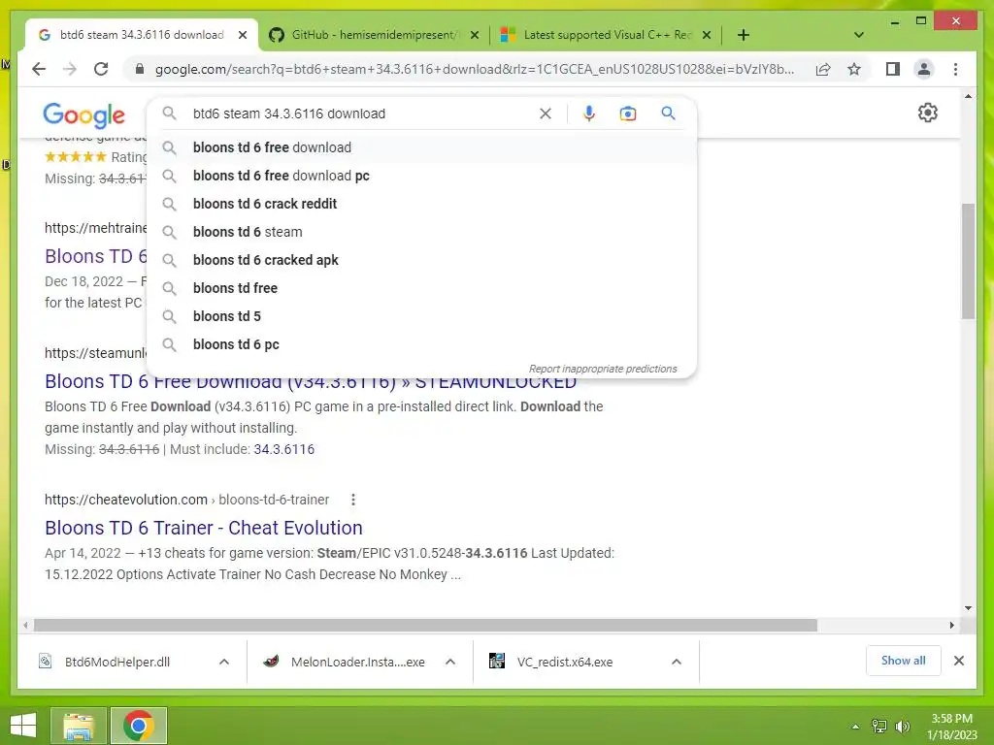This screenshot has width=994, height=745.
Task: Open File Explorer from taskbar
Action: point(79,726)
